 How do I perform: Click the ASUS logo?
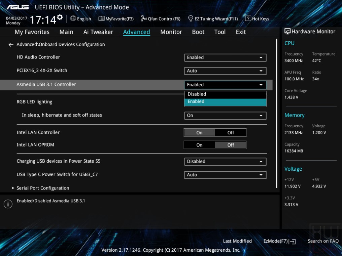18,7
